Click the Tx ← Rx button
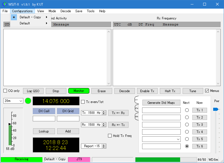 point(118,113)
